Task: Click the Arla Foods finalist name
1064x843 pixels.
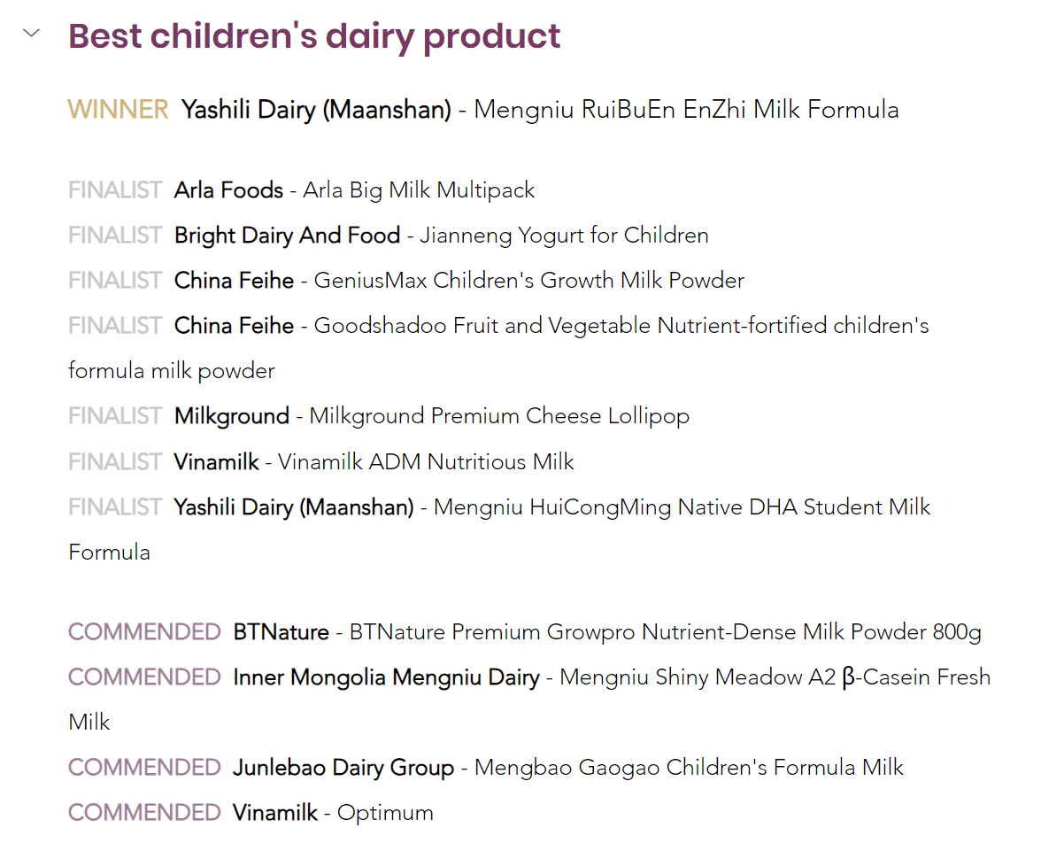Action: pyautogui.click(x=228, y=190)
